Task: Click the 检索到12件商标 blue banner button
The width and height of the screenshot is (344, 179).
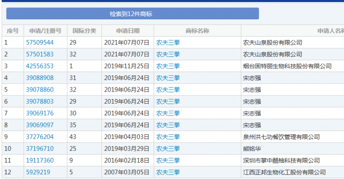Action: [x=132, y=14]
